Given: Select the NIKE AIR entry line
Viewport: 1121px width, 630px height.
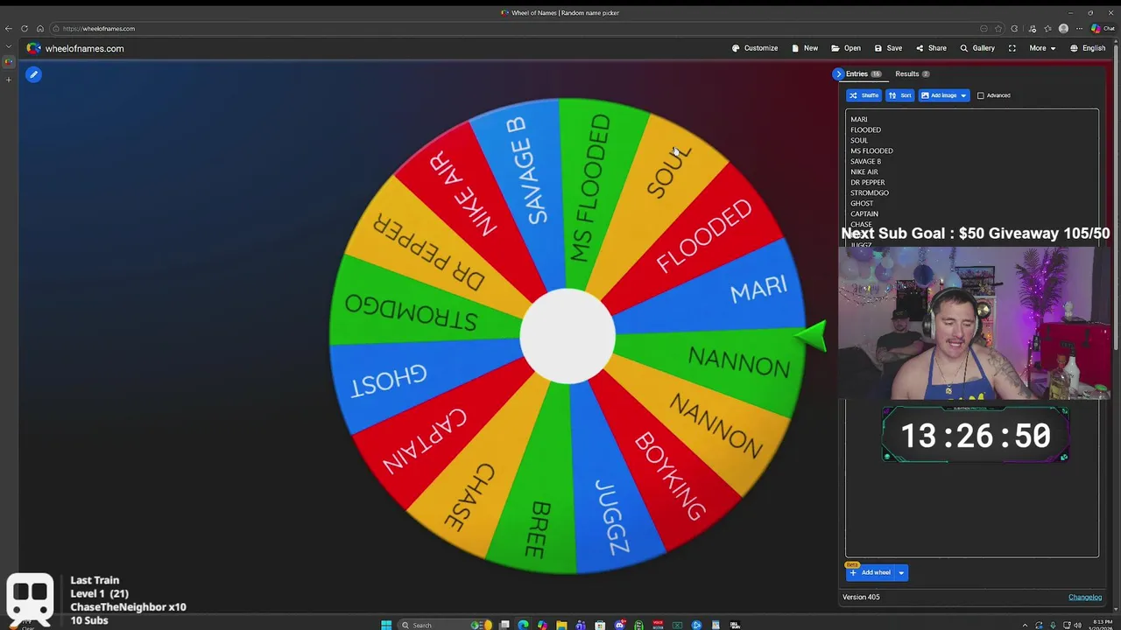Looking at the screenshot, I should [x=864, y=172].
